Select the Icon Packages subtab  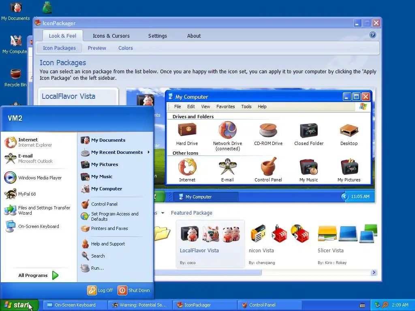coord(59,48)
